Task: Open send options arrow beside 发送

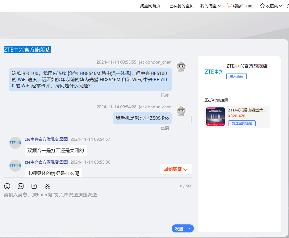Action: pyautogui.click(x=189, y=228)
